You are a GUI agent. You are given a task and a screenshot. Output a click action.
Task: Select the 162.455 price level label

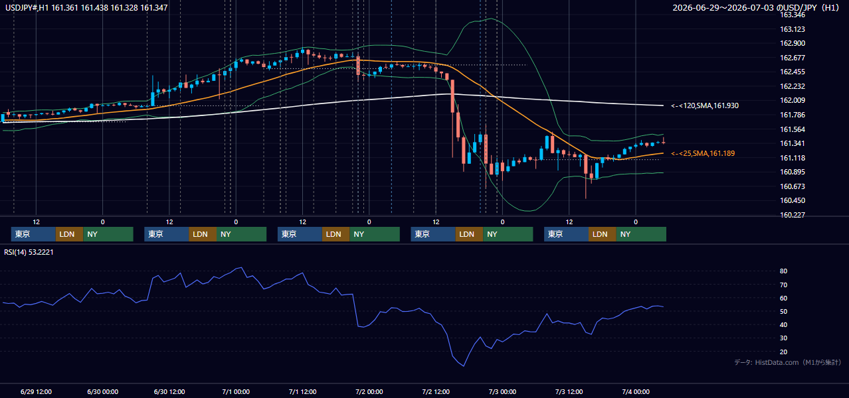tap(793, 72)
